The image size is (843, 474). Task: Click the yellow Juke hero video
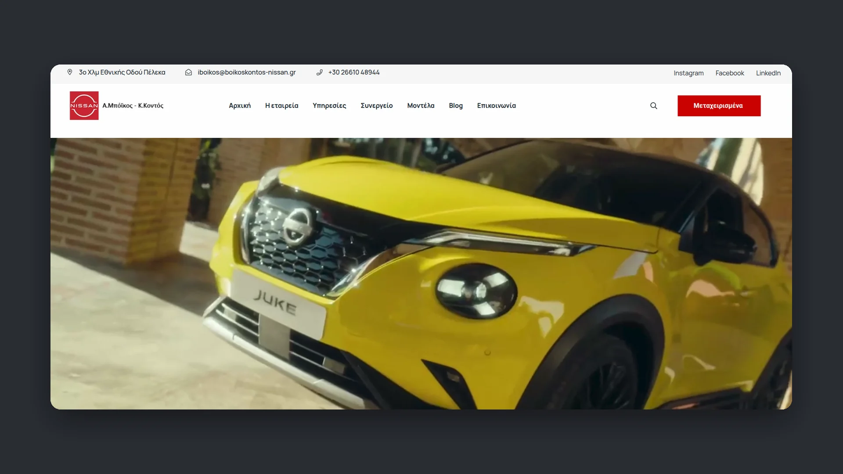421,273
